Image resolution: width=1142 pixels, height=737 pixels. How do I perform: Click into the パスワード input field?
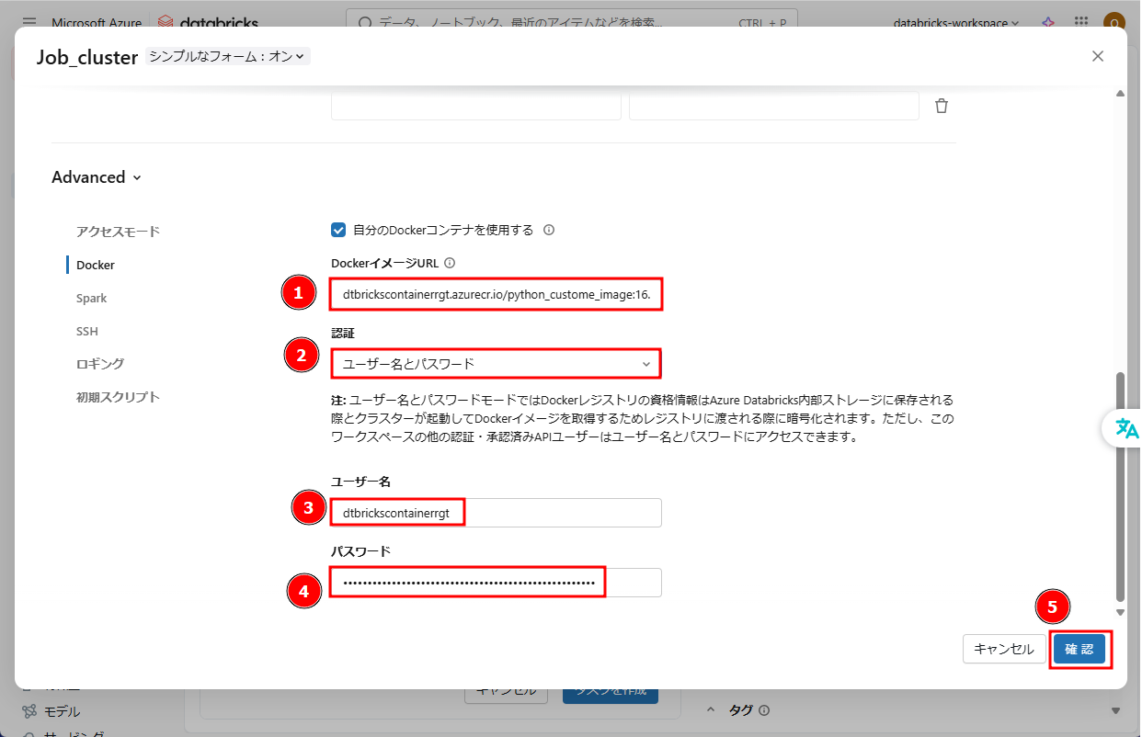(x=496, y=583)
